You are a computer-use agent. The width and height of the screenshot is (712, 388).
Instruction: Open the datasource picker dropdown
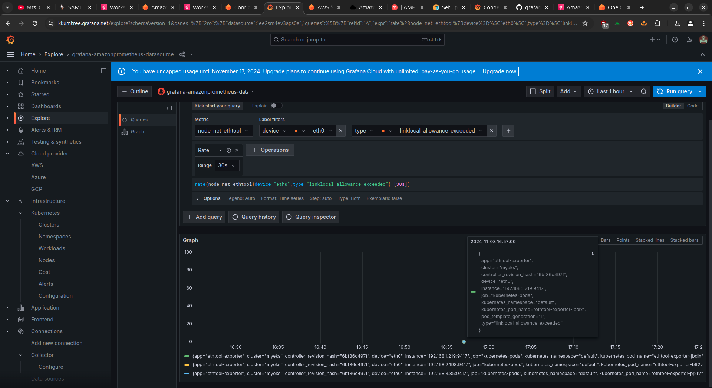(x=207, y=91)
